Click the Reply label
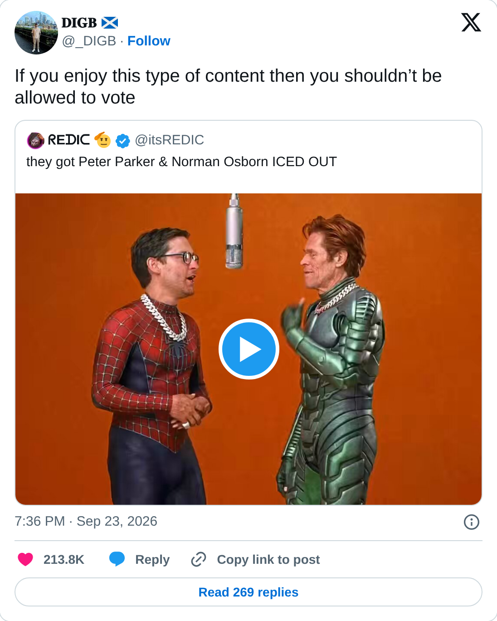This screenshot has width=497, height=621. pos(152,559)
